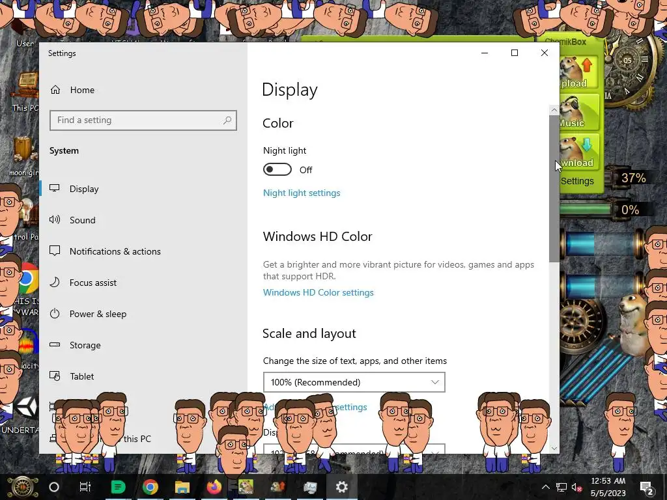Click the 0% gauge in steampunk widget
Screen dimensions: 667x500
coord(630,210)
